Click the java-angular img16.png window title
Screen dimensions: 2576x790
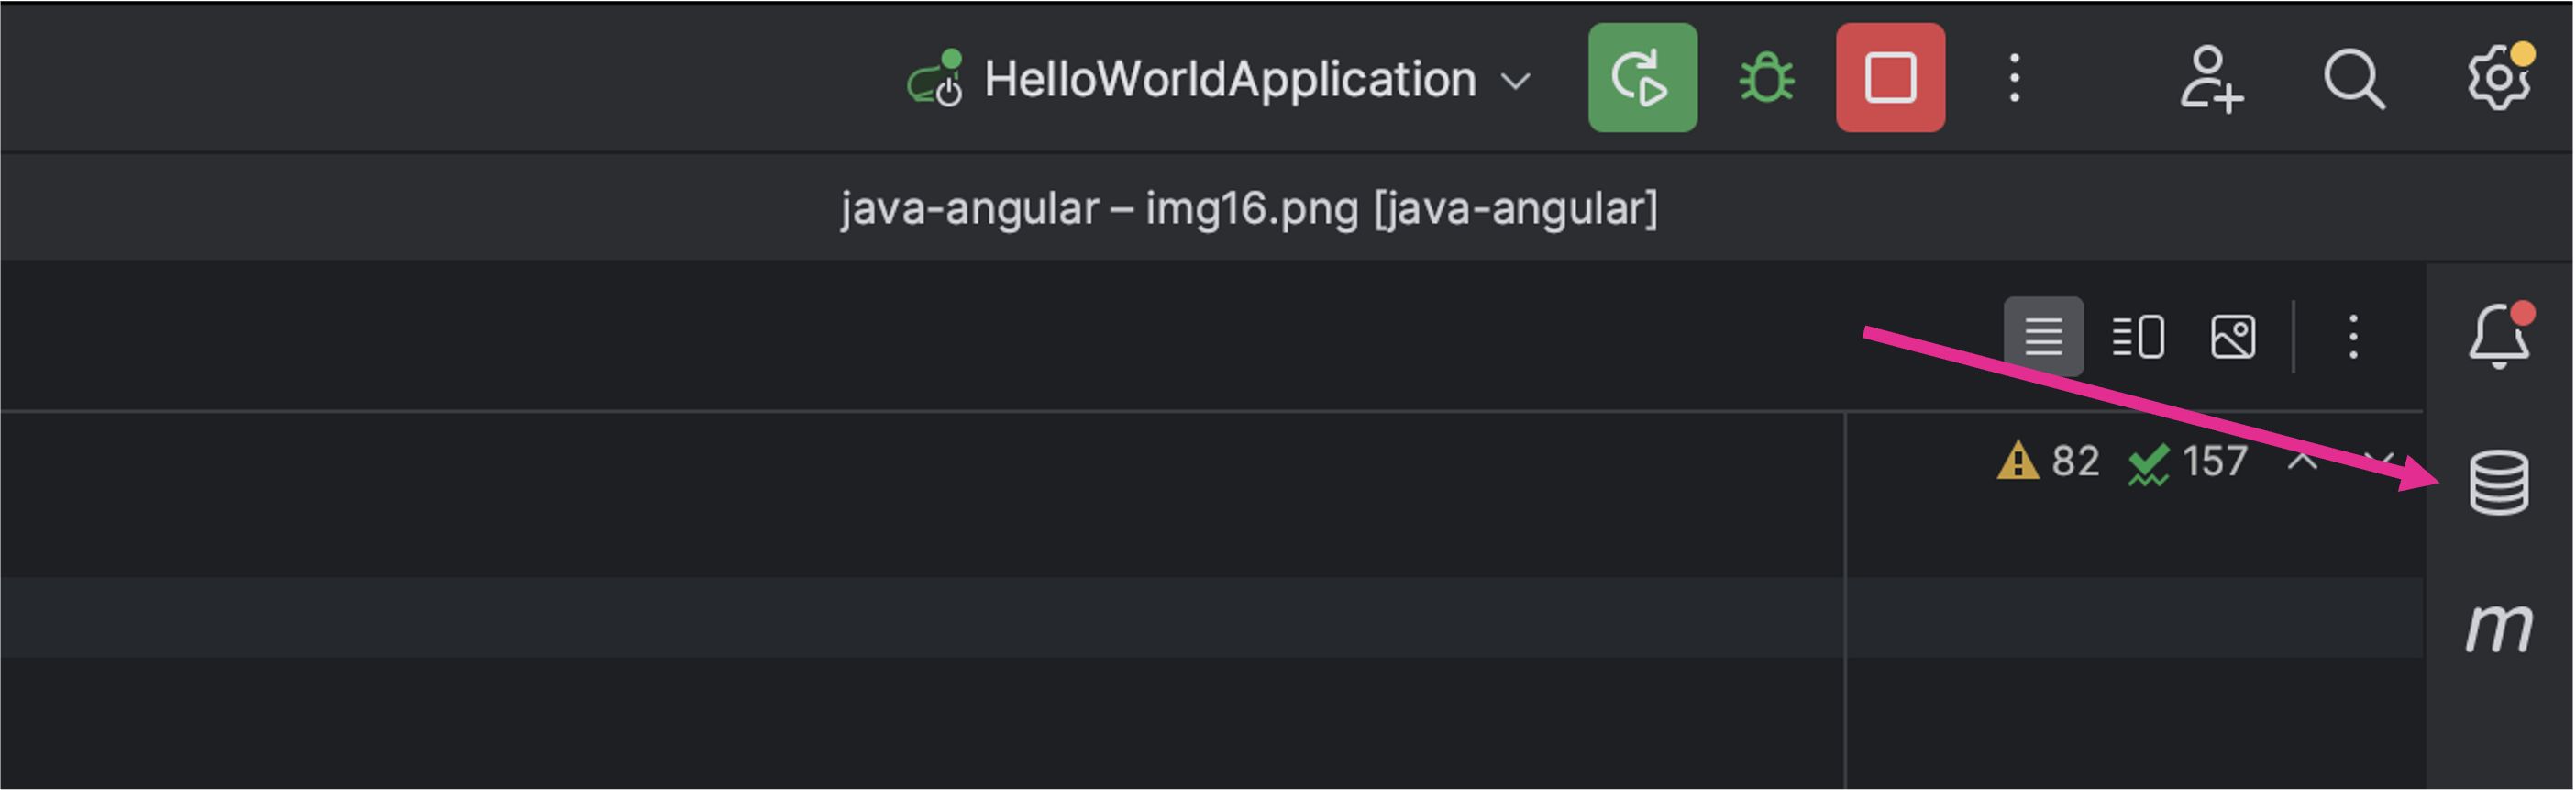click(x=1248, y=208)
